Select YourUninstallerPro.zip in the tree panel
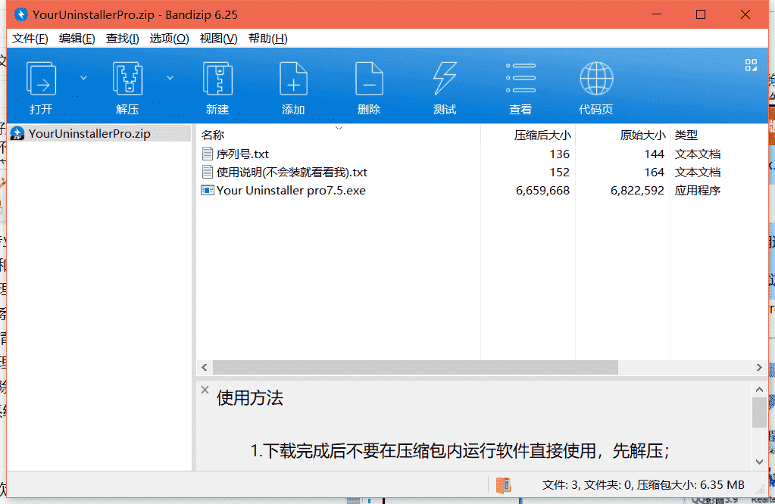The height and width of the screenshot is (504, 775). tap(89, 134)
